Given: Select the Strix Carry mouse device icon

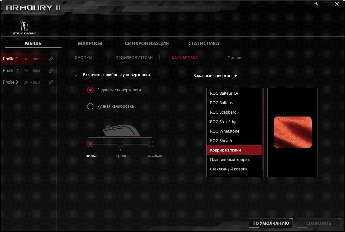Looking at the screenshot, I should tap(24, 28).
